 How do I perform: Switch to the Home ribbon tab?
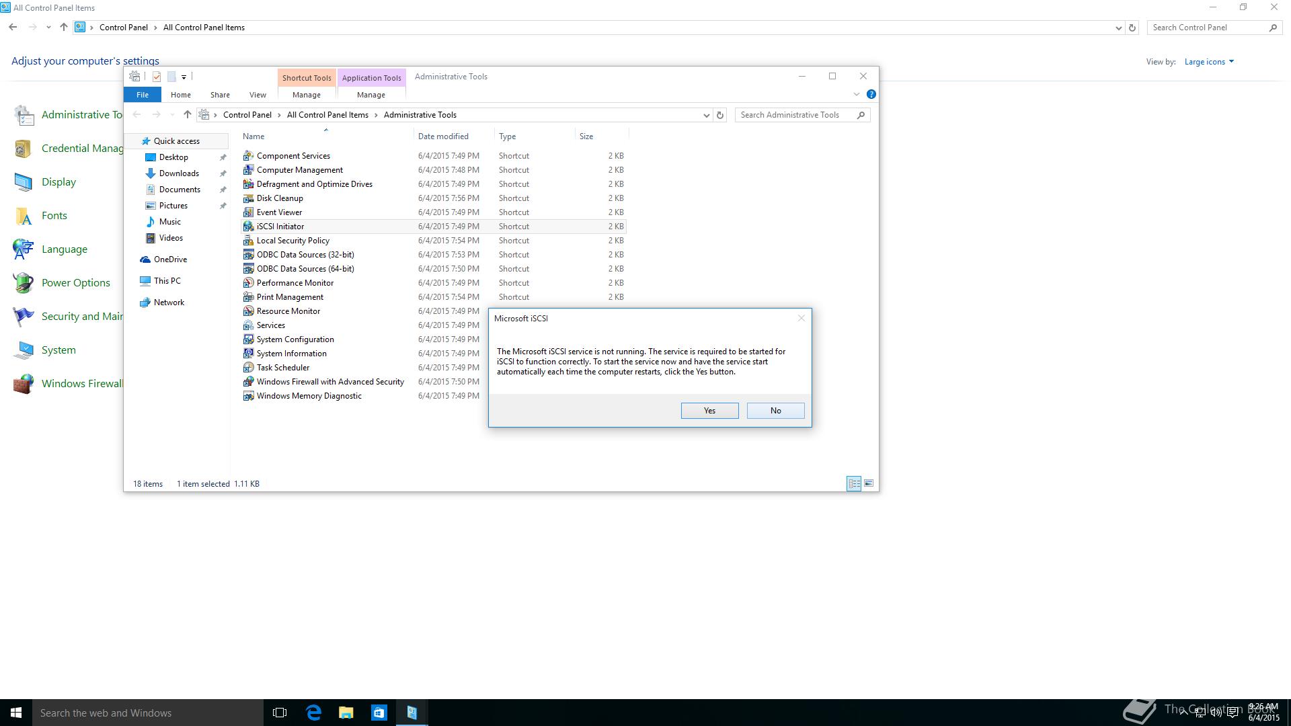pyautogui.click(x=181, y=95)
